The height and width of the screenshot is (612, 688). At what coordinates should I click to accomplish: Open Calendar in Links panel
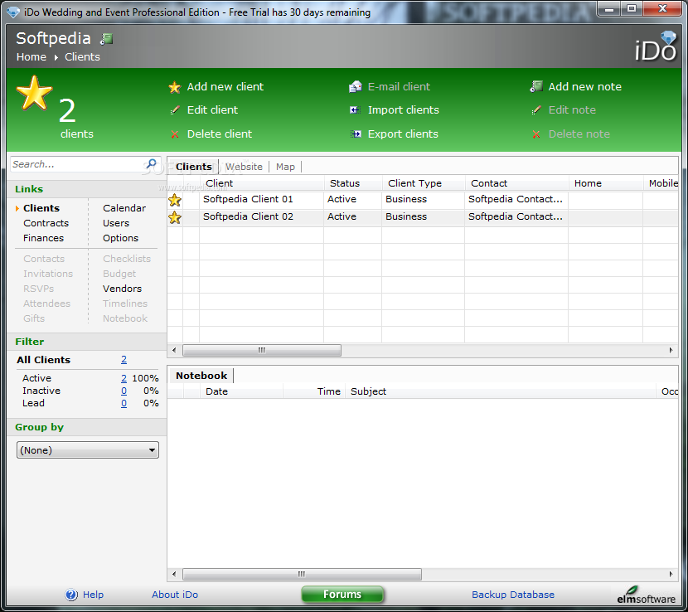click(124, 208)
